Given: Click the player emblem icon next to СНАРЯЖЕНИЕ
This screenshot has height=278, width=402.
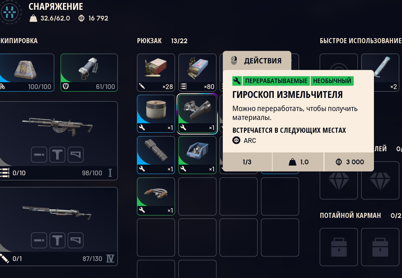Looking at the screenshot, I should click(x=10, y=13).
